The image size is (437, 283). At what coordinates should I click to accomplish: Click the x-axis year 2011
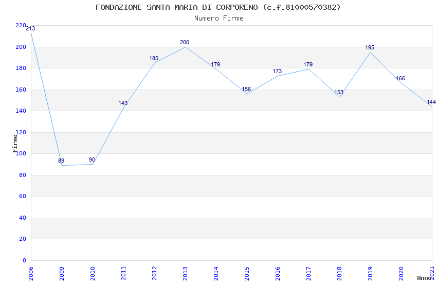tap(123, 273)
